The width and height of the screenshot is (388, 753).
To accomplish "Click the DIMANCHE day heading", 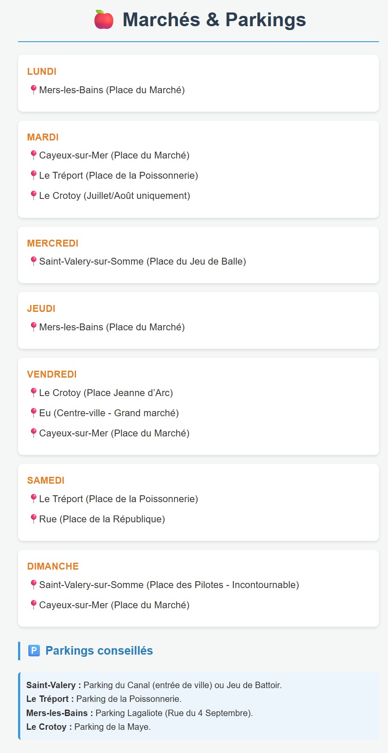I will (x=53, y=566).
